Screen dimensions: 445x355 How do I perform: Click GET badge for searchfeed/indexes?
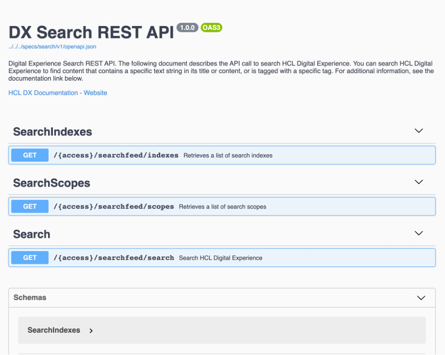coord(30,155)
